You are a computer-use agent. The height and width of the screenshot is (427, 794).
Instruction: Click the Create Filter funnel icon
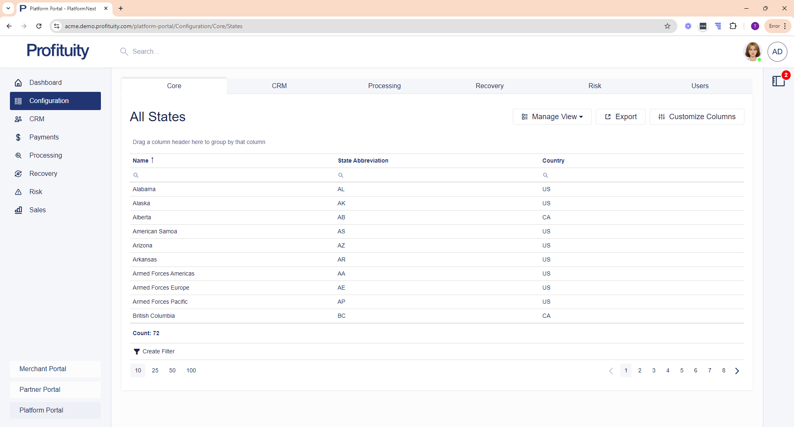136,352
